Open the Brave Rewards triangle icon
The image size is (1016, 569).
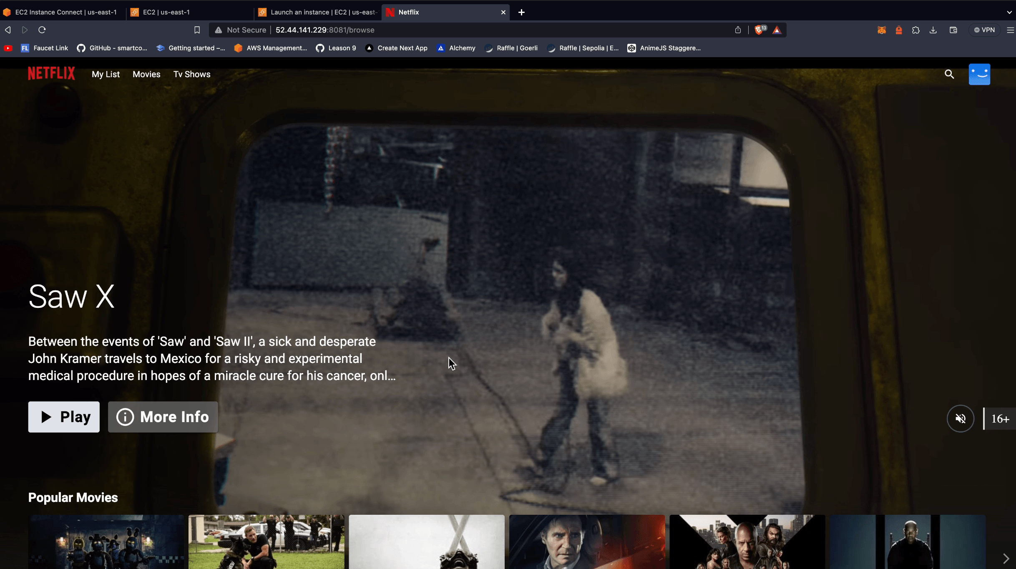777,30
